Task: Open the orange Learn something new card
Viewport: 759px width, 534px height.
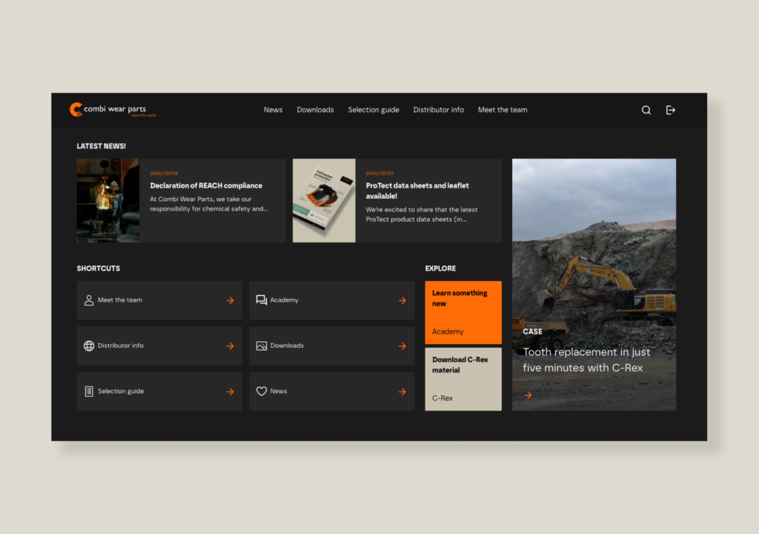Action: 463,312
